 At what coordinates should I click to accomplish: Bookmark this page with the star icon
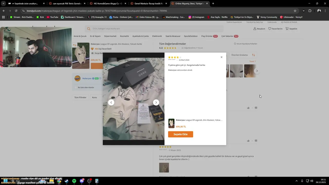coord(295,11)
